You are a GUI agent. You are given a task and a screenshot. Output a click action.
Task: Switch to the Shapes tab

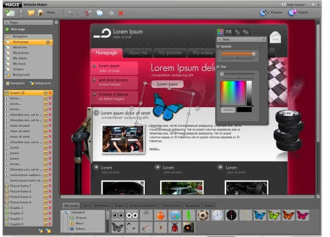pos(119,205)
